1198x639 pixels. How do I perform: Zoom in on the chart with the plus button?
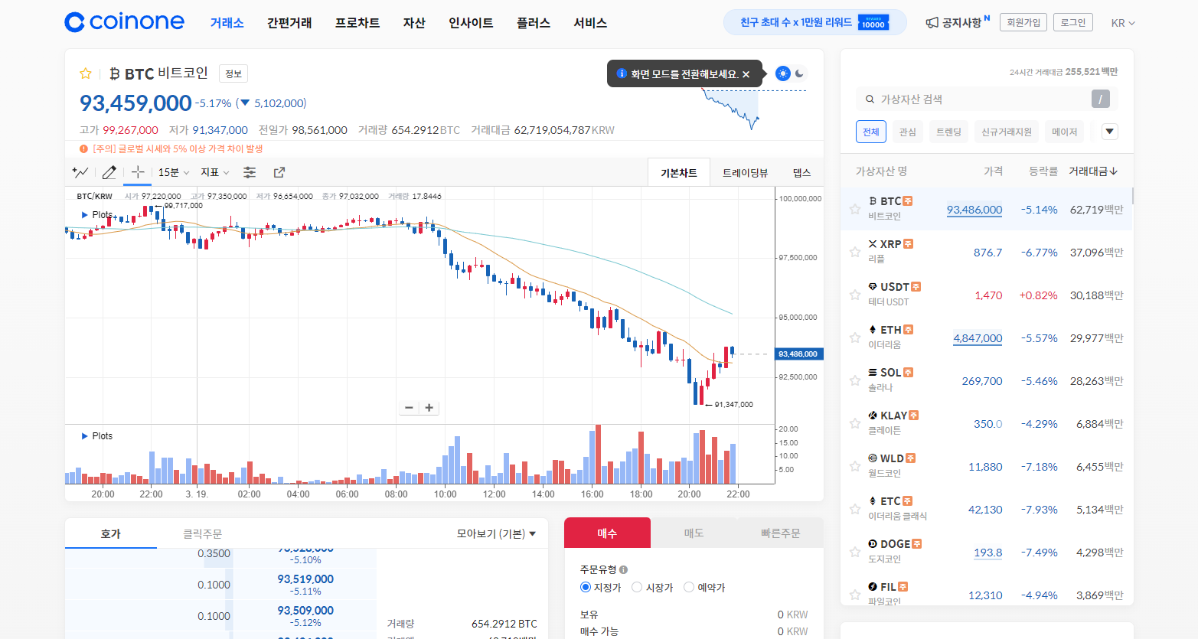[429, 407]
